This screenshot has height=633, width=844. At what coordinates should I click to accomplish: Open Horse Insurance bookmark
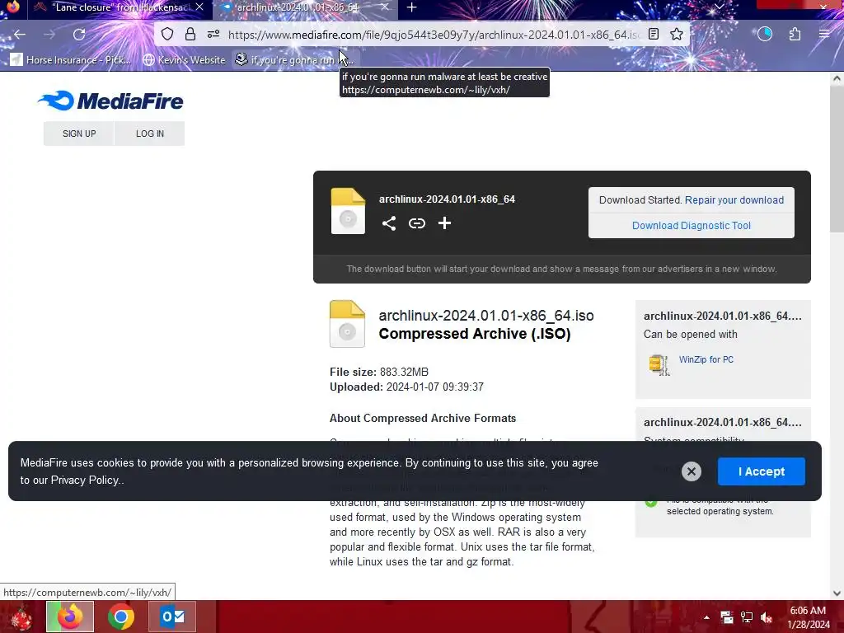71,59
